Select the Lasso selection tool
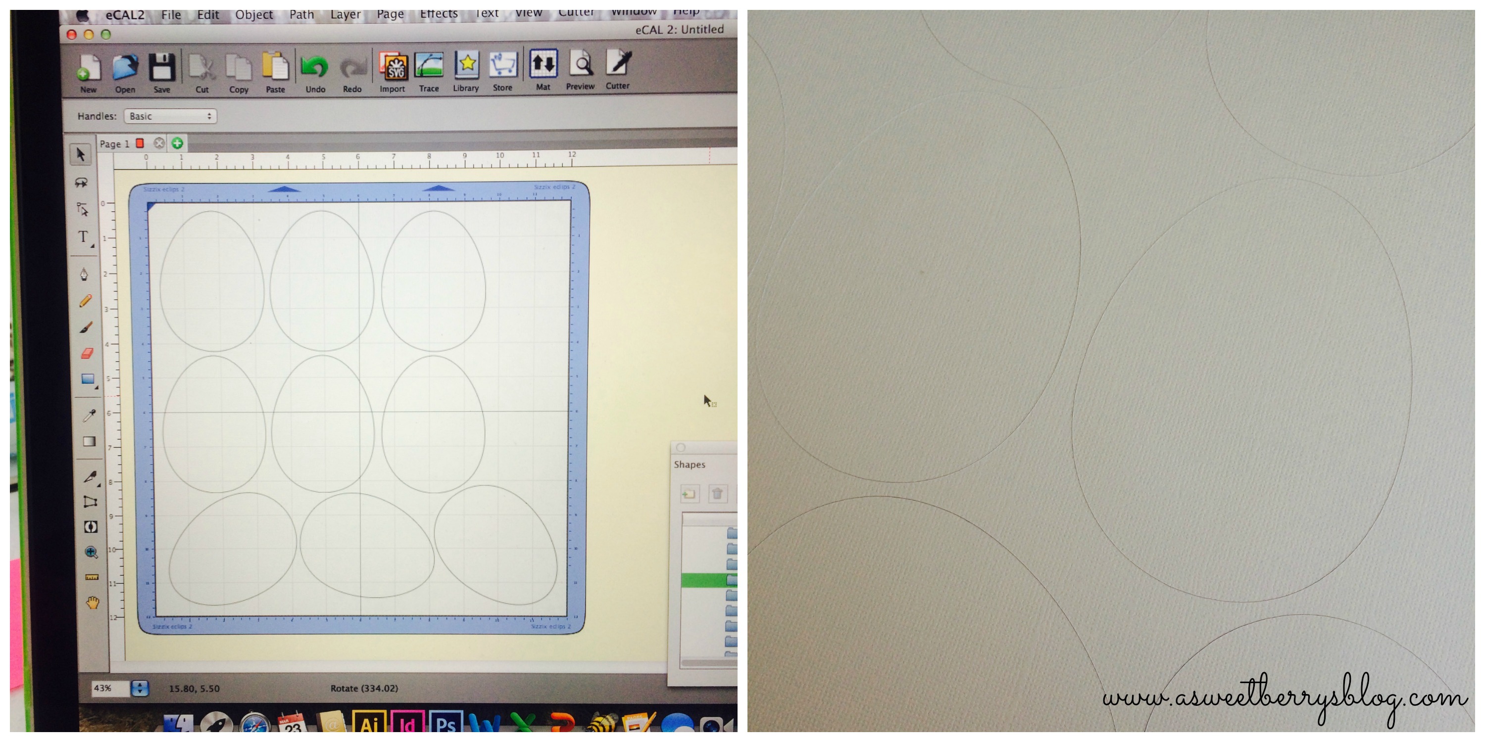Image resolution: width=1485 pixels, height=742 pixels. pyautogui.click(x=81, y=183)
